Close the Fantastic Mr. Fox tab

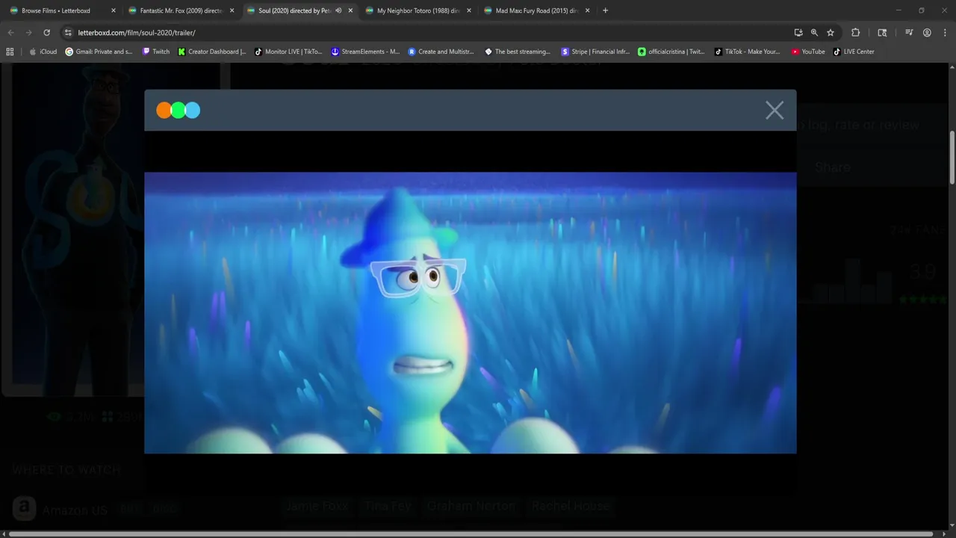(x=232, y=10)
